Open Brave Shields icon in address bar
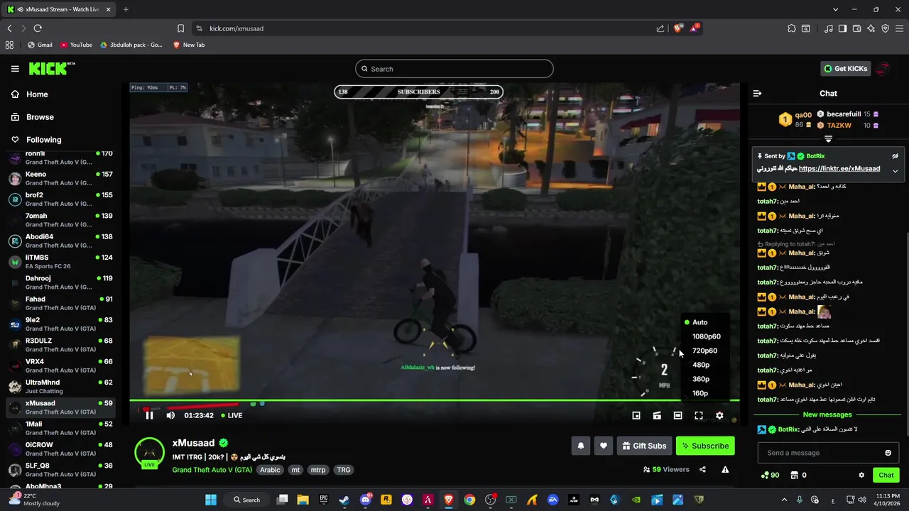909x511 pixels. click(x=678, y=28)
